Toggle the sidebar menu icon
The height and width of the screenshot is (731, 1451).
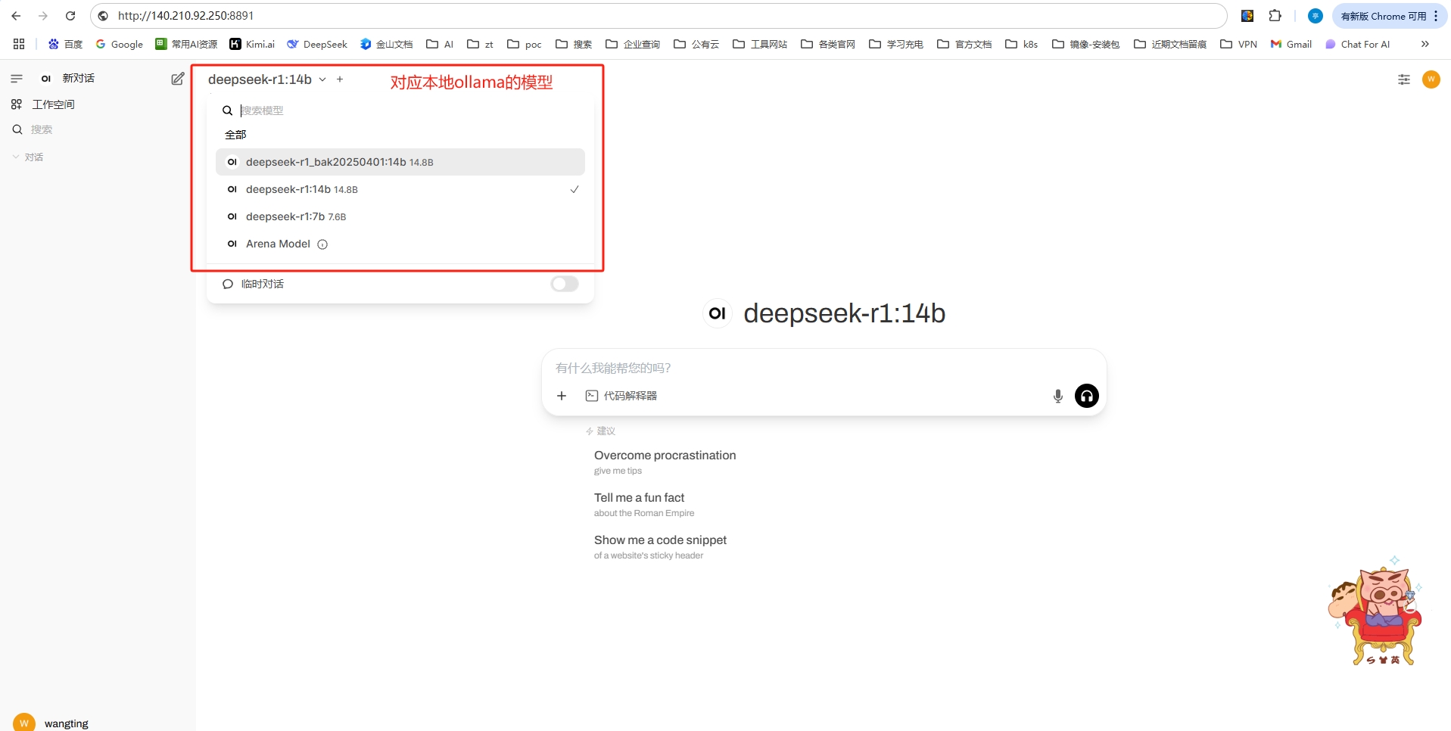coord(17,79)
